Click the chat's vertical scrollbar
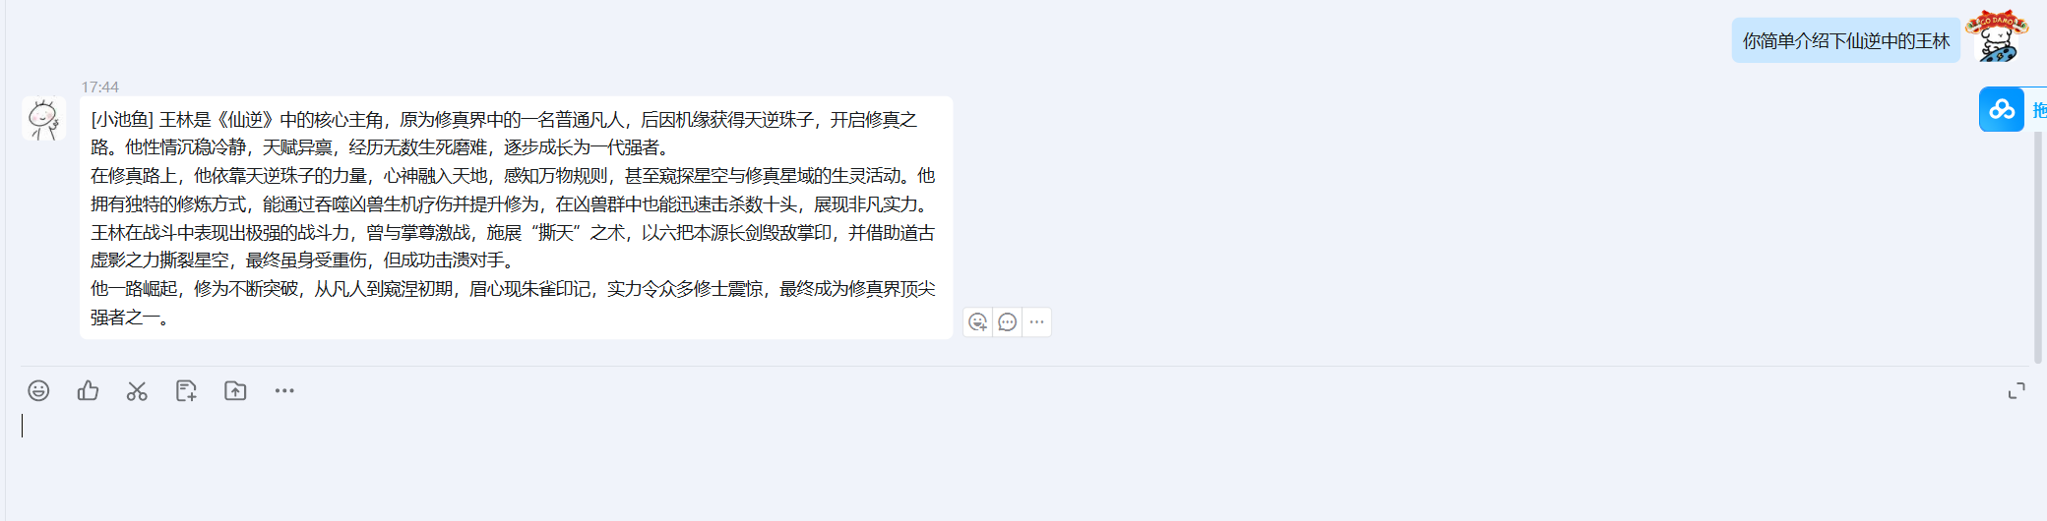This screenshot has width=2047, height=521. click(x=2038, y=246)
